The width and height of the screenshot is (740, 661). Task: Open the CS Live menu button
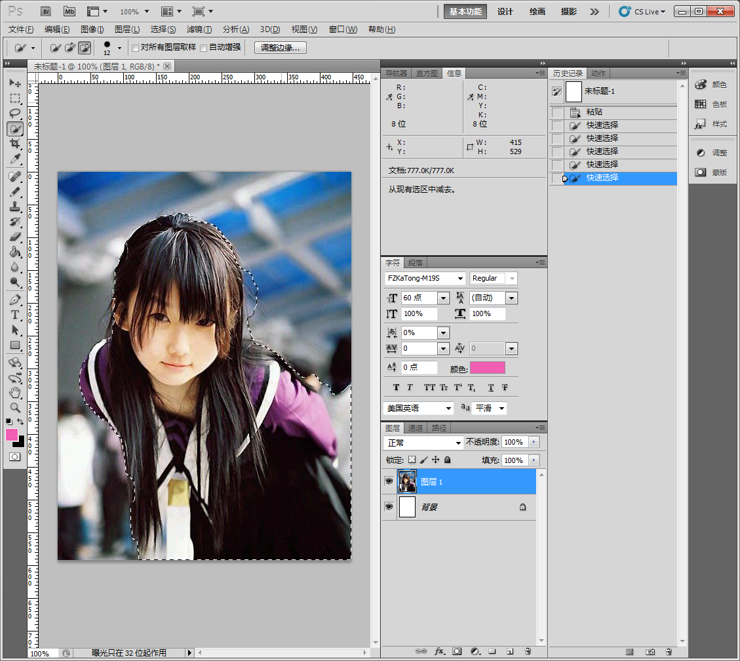[x=642, y=12]
